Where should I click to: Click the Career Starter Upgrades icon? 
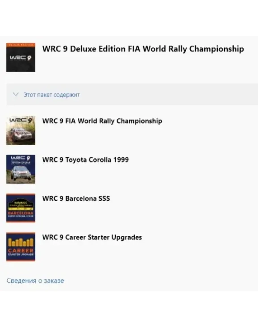click(x=21, y=247)
